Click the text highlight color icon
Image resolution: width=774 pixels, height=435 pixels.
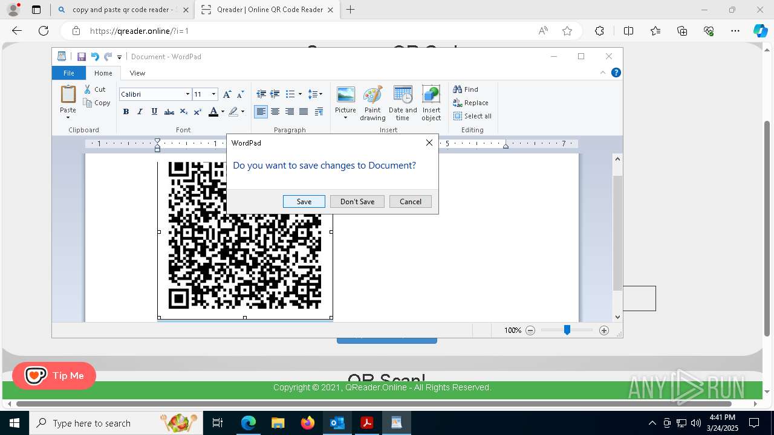233,112
